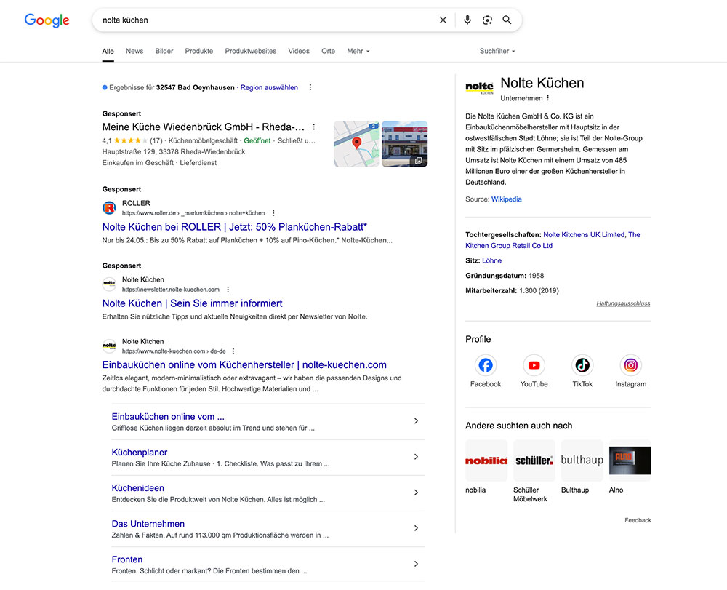Click the Feedback link in knowledge panel
727x590 pixels.
pos(638,520)
